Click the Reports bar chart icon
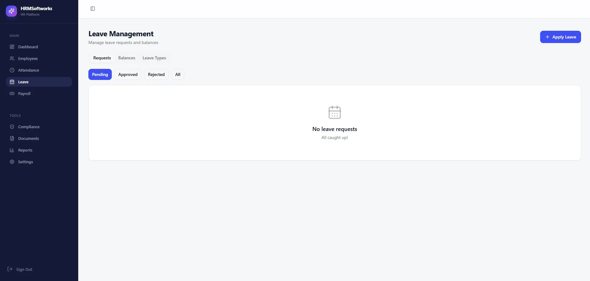This screenshot has width=590, height=281. point(12,150)
